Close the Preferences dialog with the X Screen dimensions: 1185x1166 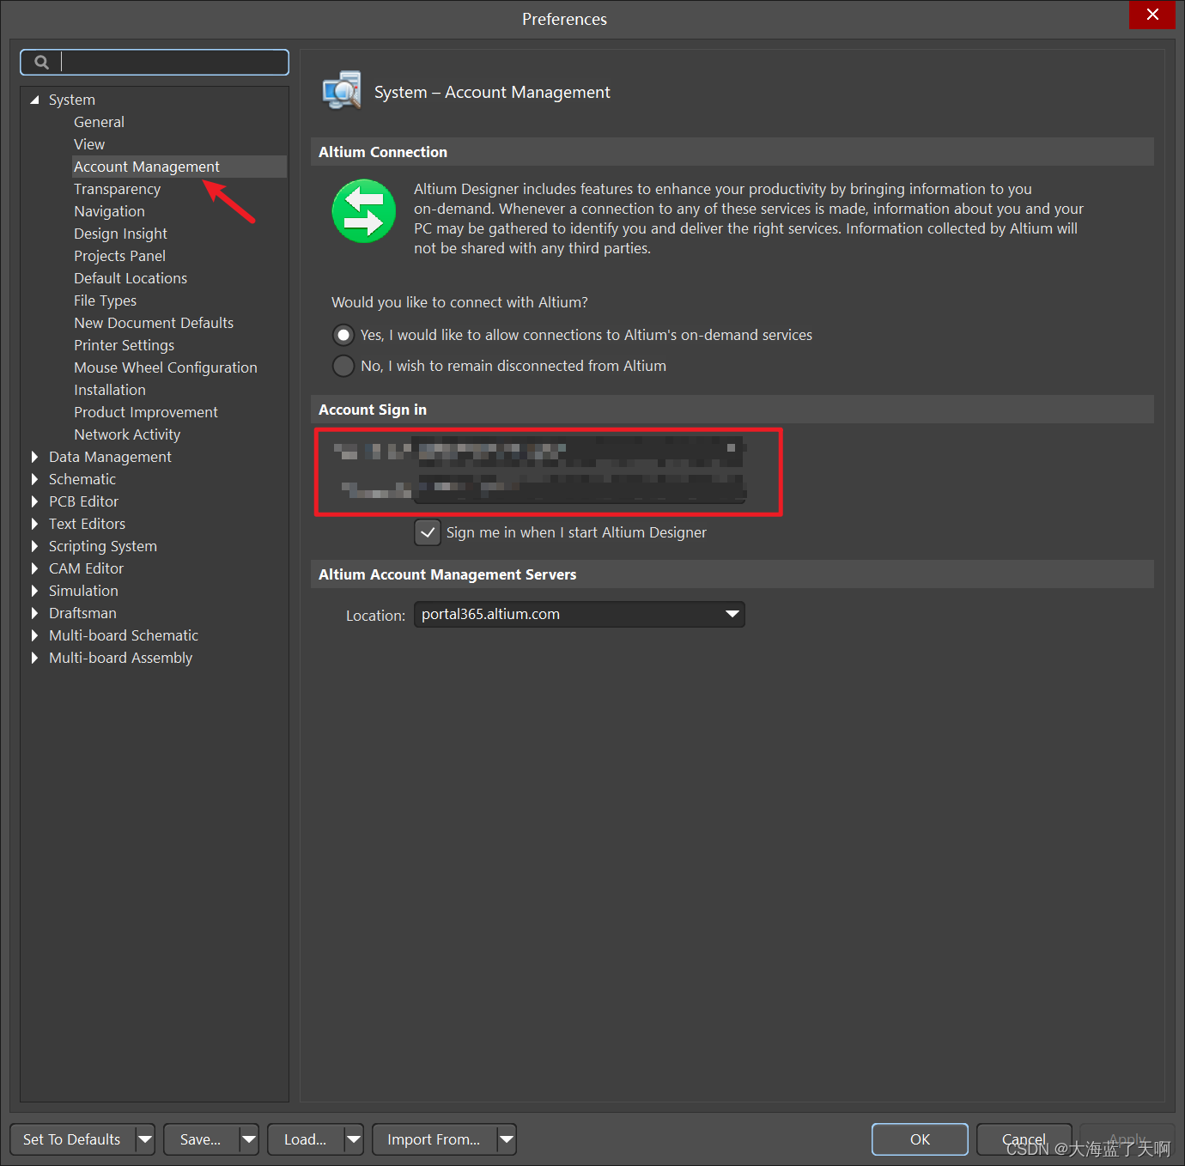click(x=1152, y=15)
